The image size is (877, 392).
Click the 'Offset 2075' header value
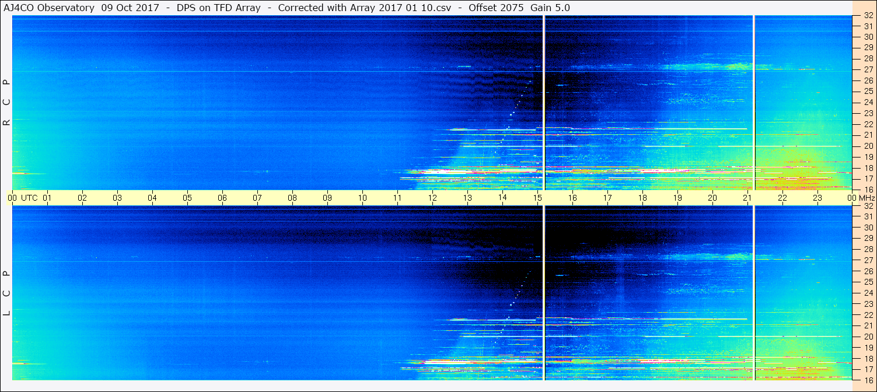point(495,8)
